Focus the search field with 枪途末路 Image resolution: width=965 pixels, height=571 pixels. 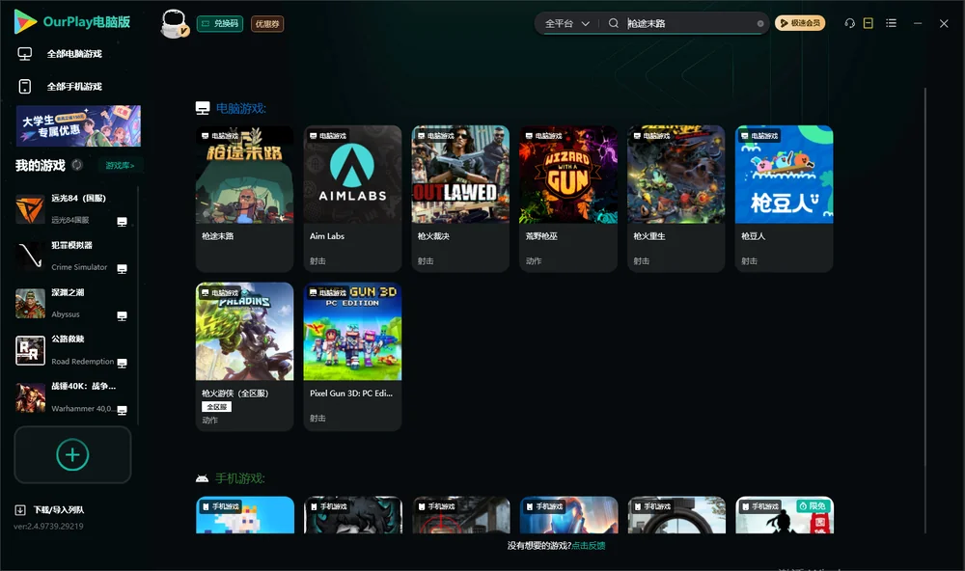click(689, 23)
